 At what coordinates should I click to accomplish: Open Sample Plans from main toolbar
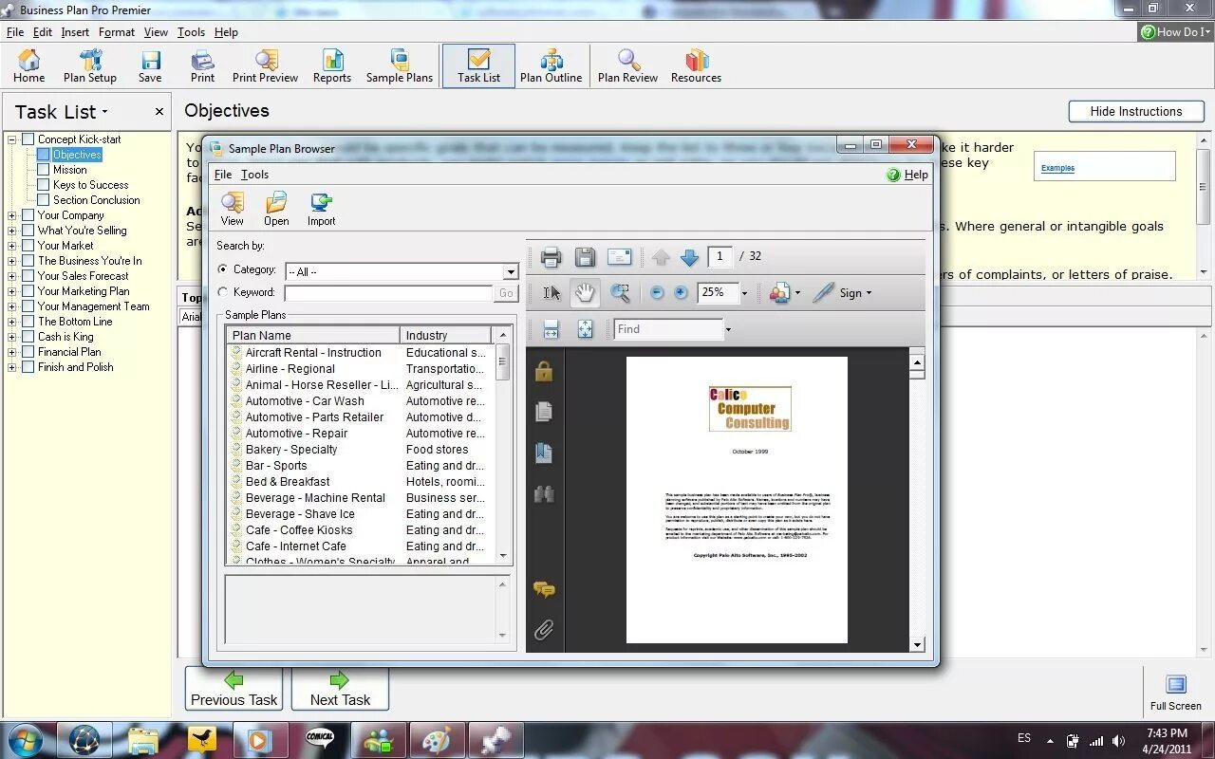click(400, 66)
